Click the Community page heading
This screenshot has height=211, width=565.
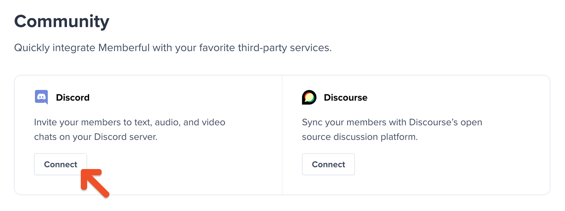click(x=62, y=21)
